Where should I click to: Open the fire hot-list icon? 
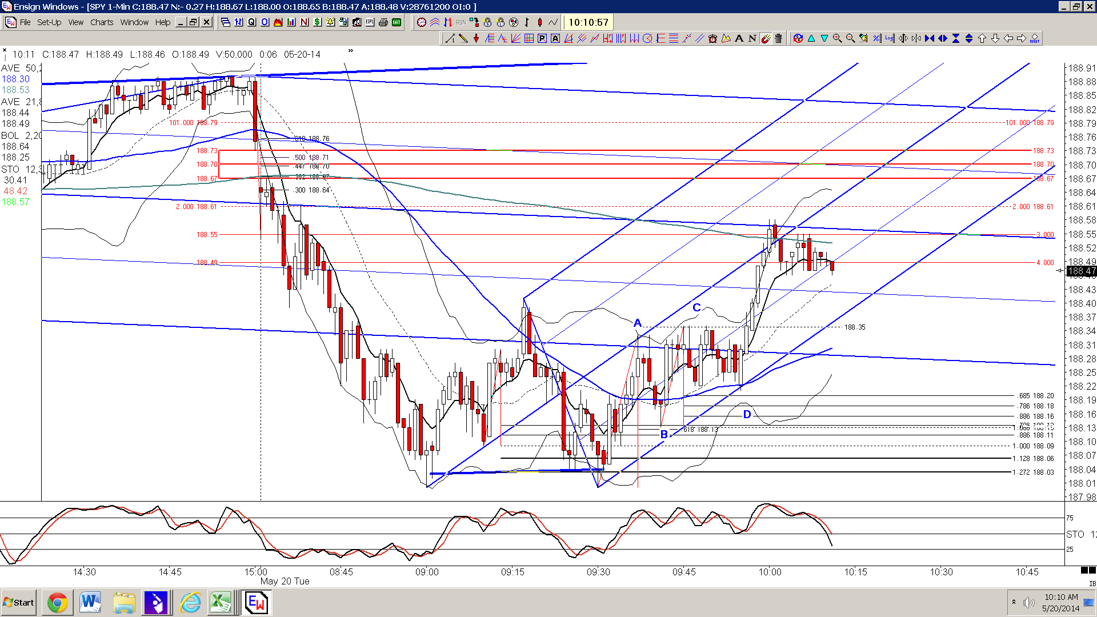pyautogui.click(x=278, y=22)
